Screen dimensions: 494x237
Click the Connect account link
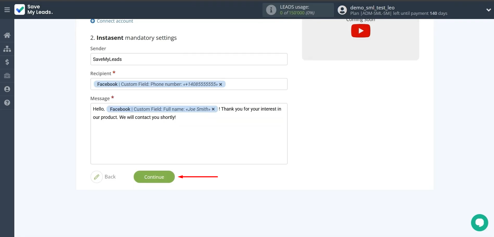(112, 21)
